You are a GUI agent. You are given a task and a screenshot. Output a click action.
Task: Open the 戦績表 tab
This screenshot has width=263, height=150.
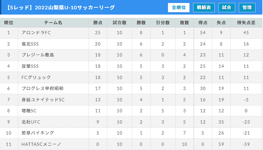[204, 8]
